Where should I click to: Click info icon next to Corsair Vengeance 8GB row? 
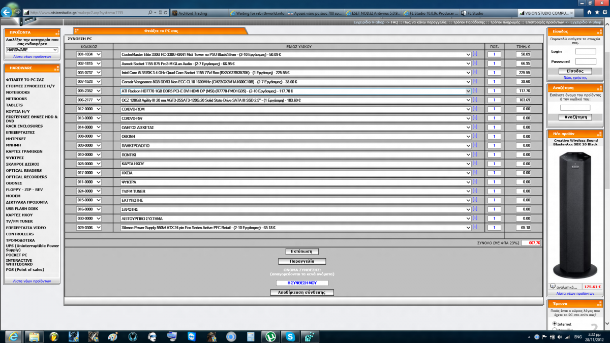pos(475,82)
